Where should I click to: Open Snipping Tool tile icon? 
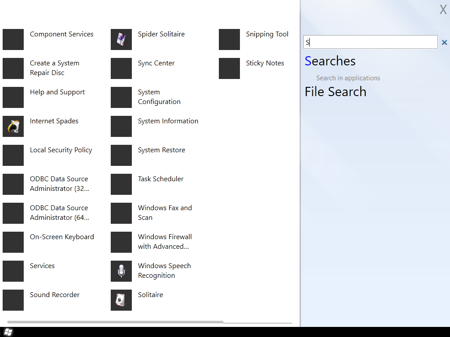tap(229, 39)
